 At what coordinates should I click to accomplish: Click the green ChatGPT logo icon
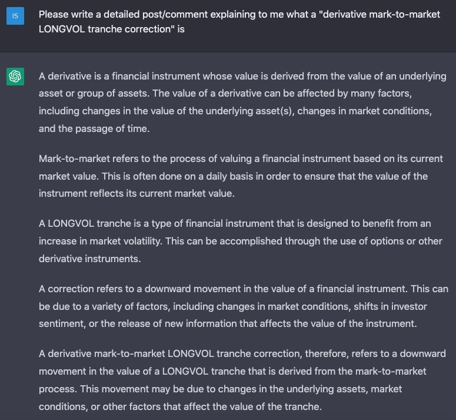point(15,77)
